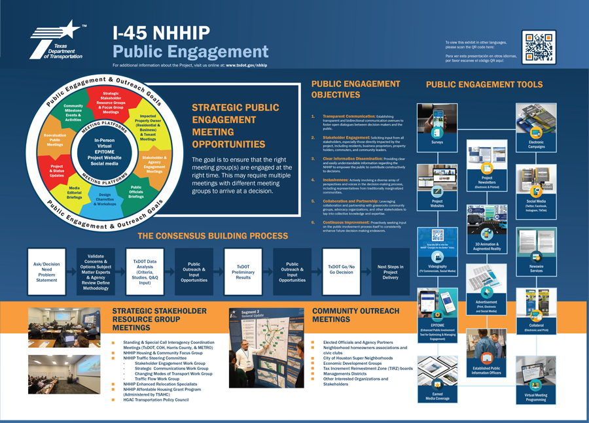Screen dimensions: 589x423
Task: Click the "Inclusiveness" objective title
Action: click(336, 180)
